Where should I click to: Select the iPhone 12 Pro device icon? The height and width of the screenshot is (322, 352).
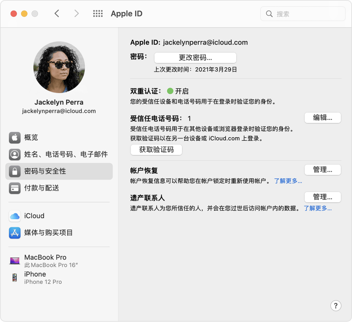pos(14,277)
